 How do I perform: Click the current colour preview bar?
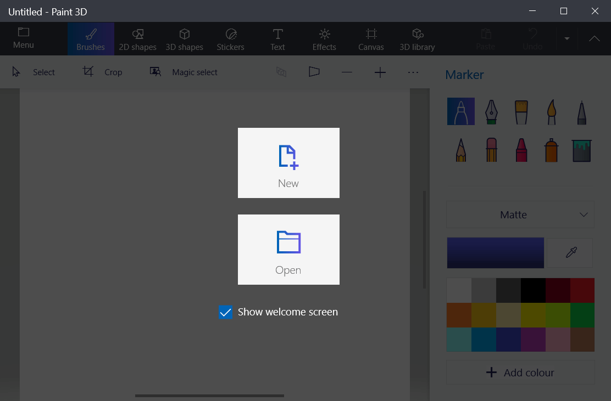tap(495, 253)
